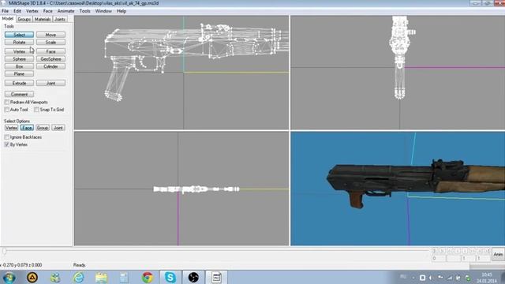Open File Explorer folder icon in taskbar

click(101, 277)
